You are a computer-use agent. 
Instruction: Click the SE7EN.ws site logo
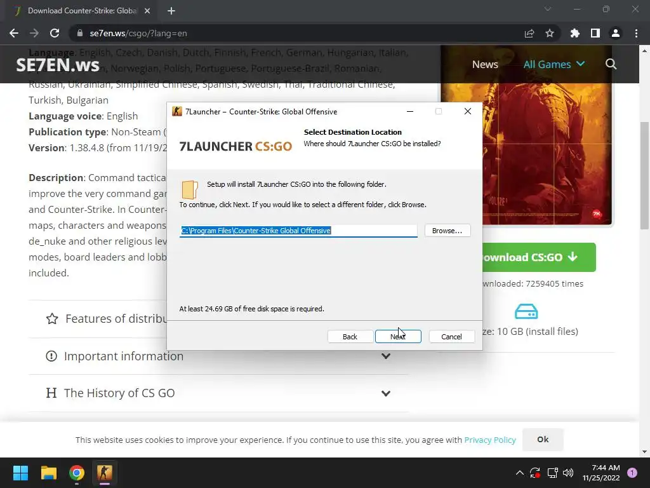coord(58,65)
